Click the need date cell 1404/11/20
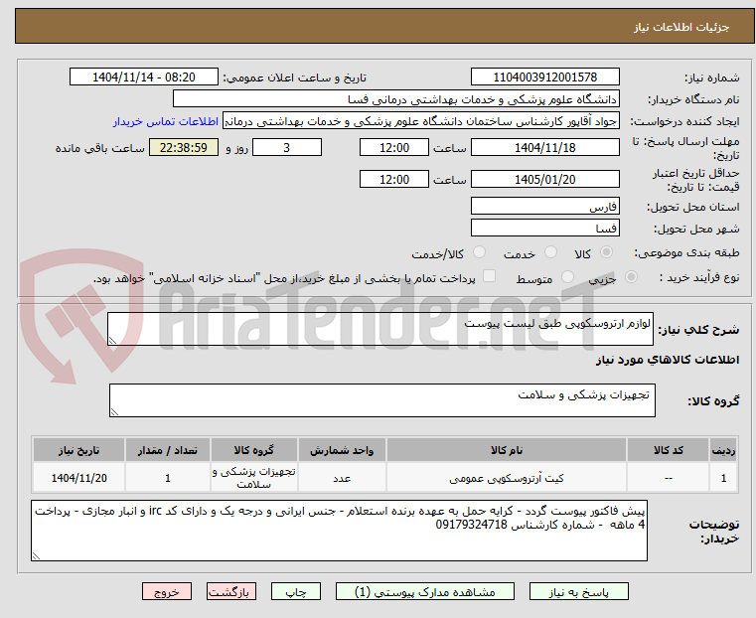Screen dimensions: 756x618 click(x=78, y=478)
